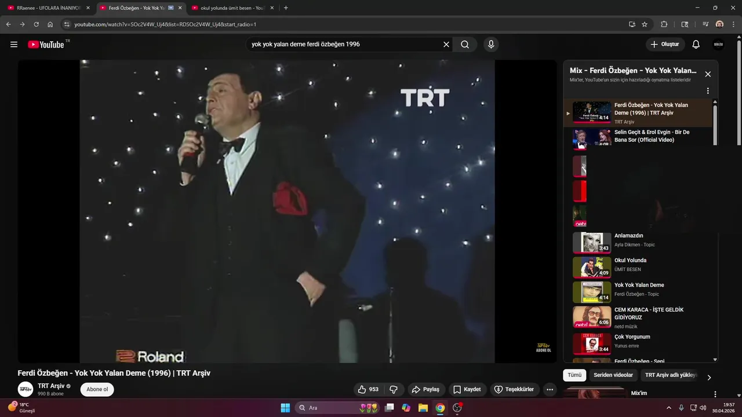This screenshot has width=742, height=417.
Task: Open File Explorer from the taskbar
Action: [423, 408]
